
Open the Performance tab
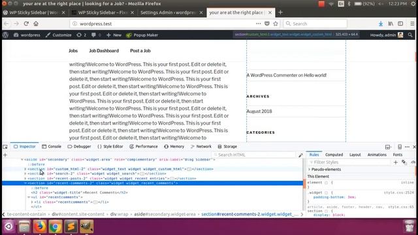[x=144, y=146]
